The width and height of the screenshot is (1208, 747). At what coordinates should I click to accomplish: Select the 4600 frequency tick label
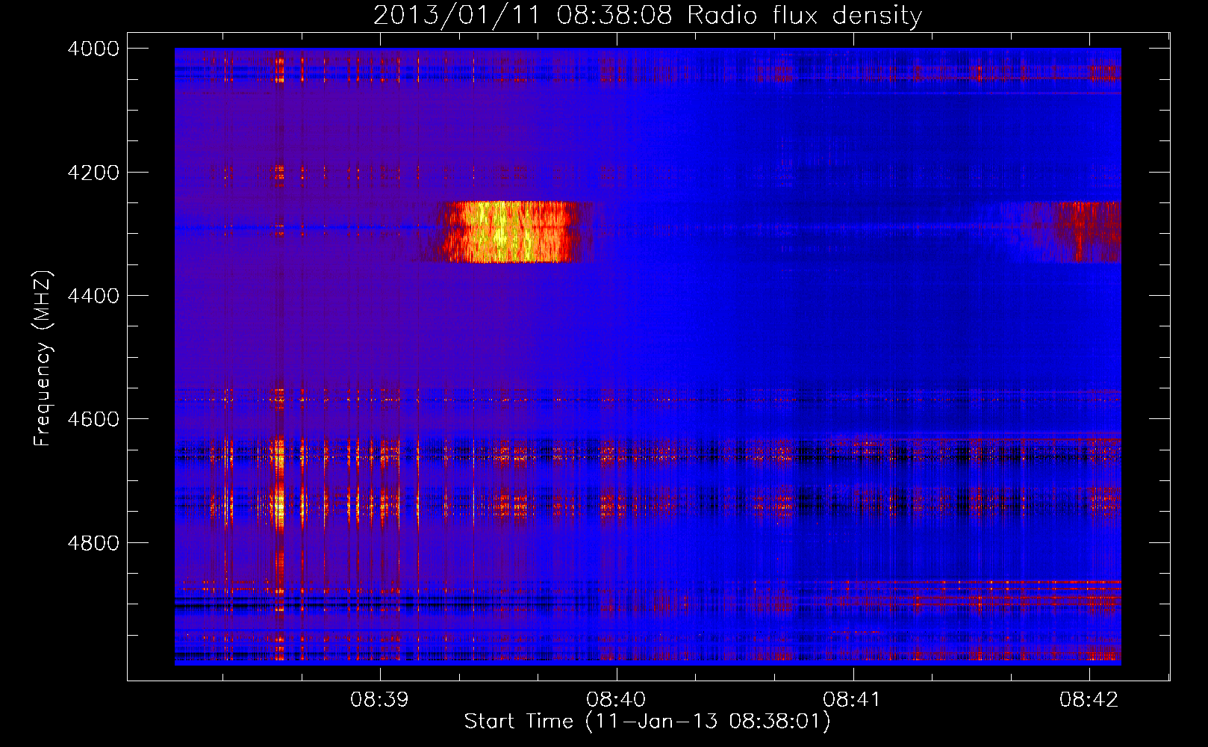[93, 419]
